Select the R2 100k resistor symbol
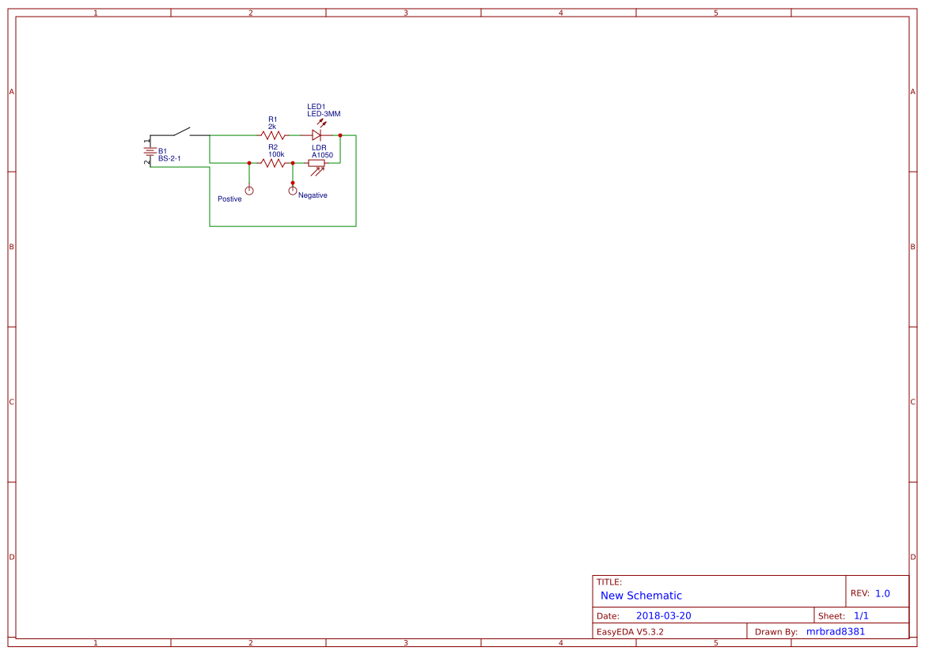Screen dimensions: 925x655 272,163
